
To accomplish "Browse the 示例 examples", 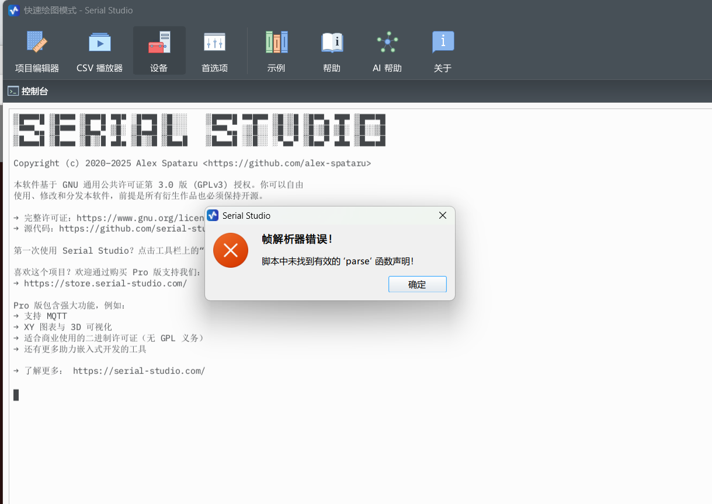I will 276,51.
